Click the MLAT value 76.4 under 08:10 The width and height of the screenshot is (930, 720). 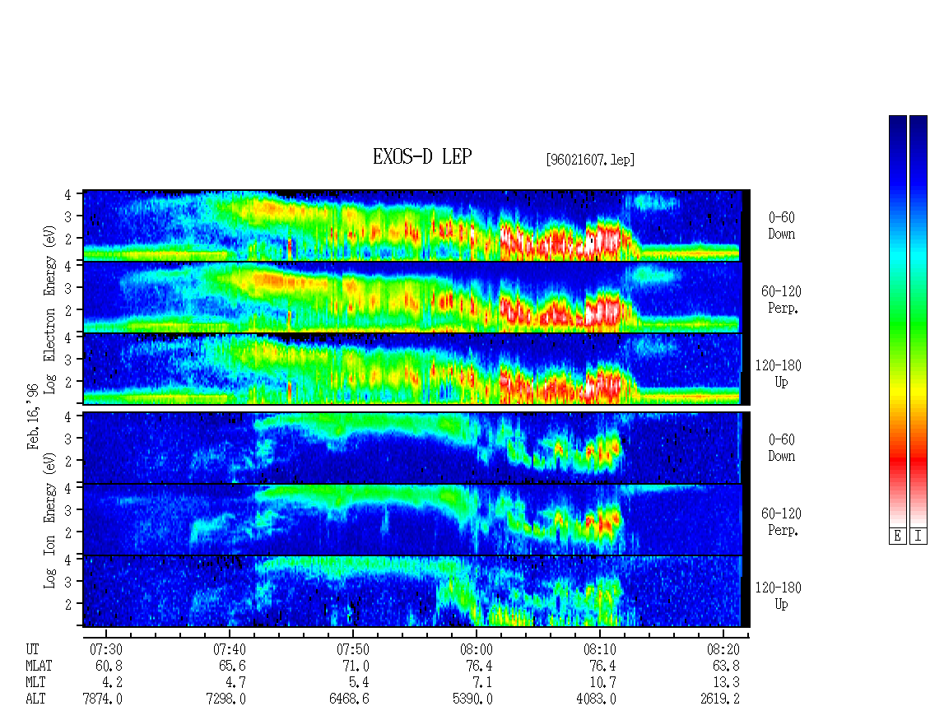pos(603,666)
